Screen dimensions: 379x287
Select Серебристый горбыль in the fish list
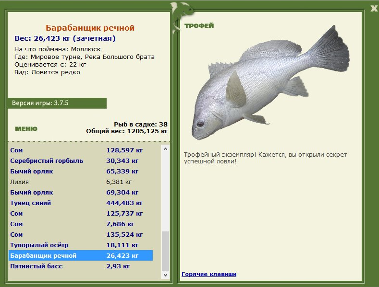[x=81, y=161]
